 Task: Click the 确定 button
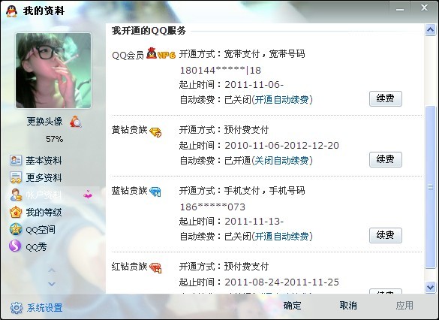[293, 306]
